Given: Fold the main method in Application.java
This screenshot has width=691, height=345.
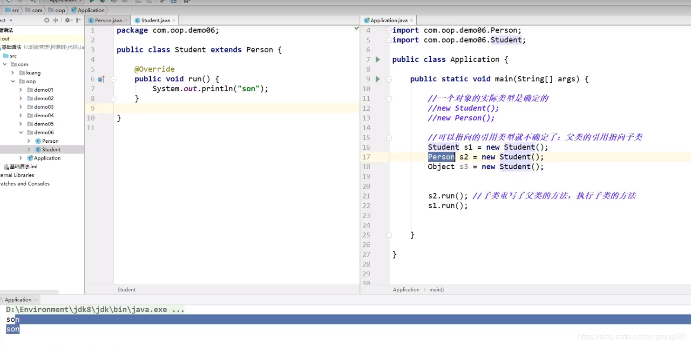Looking at the screenshot, I should point(389,79).
